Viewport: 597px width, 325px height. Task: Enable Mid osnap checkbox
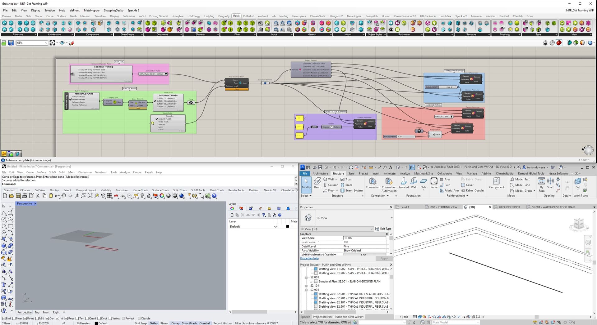click(x=37, y=318)
